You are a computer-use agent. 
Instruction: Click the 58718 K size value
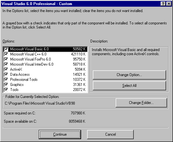[79, 64]
